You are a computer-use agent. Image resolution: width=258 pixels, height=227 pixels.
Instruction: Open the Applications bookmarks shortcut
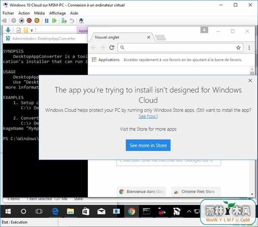pyautogui.click(x=106, y=60)
